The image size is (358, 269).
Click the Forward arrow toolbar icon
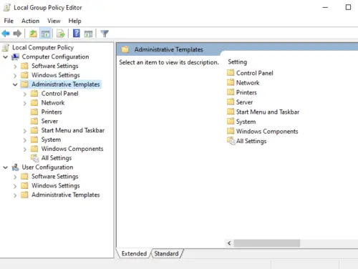click(17, 34)
